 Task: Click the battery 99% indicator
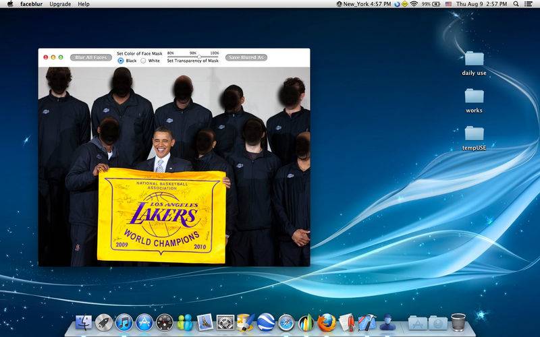431,4
